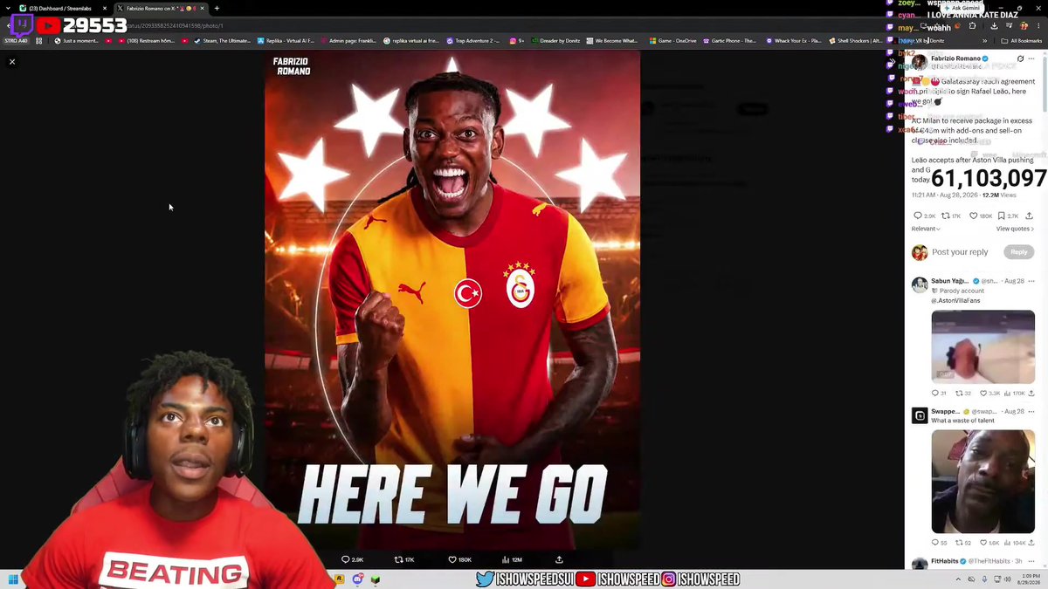
Task: Open Fabrizio Romano profile name link
Action: (x=955, y=58)
